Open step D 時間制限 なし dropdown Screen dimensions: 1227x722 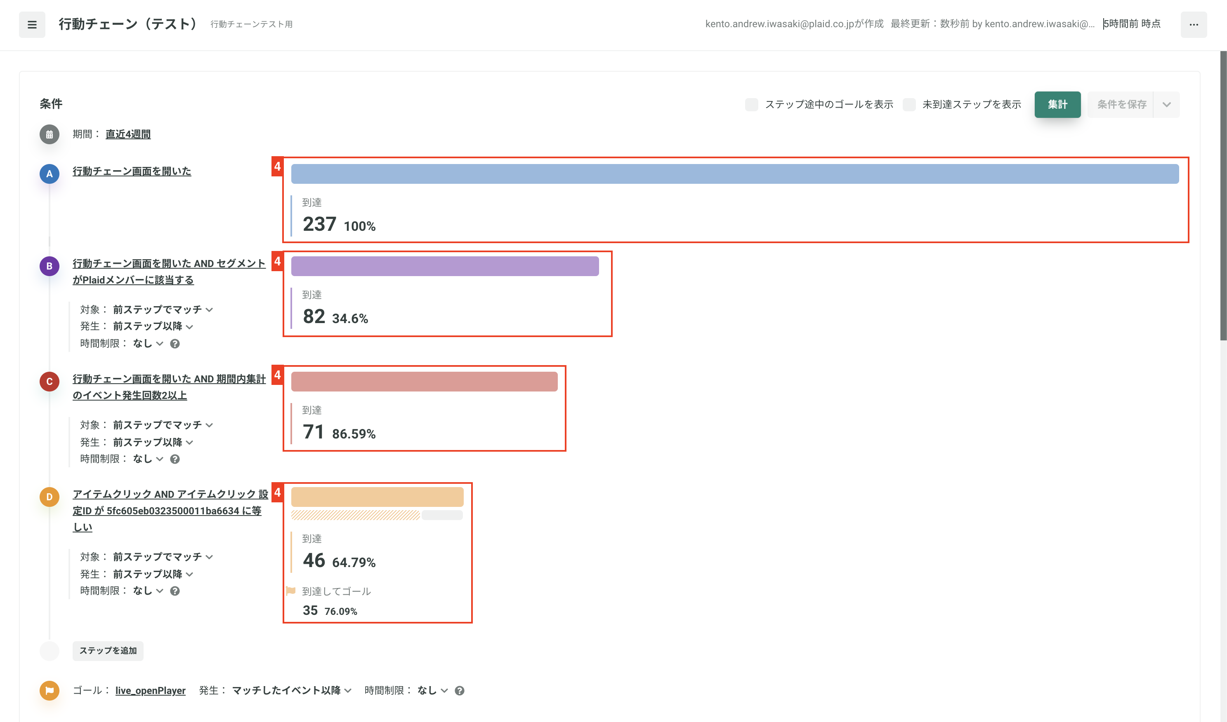(x=148, y=591)
